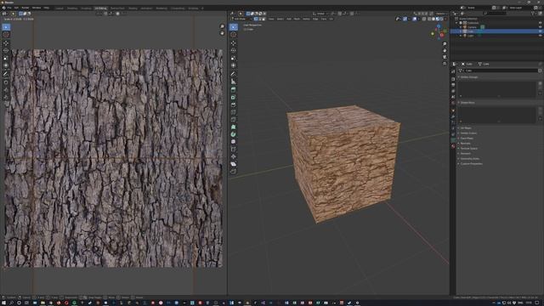Switch perspective/orthographic view icon

pos(445,64)
